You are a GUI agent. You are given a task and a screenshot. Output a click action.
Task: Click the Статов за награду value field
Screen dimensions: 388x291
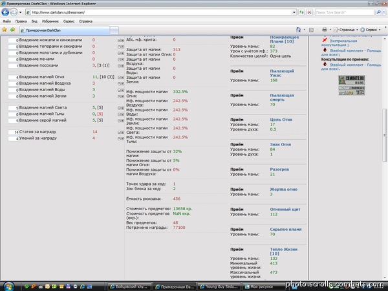14,132
